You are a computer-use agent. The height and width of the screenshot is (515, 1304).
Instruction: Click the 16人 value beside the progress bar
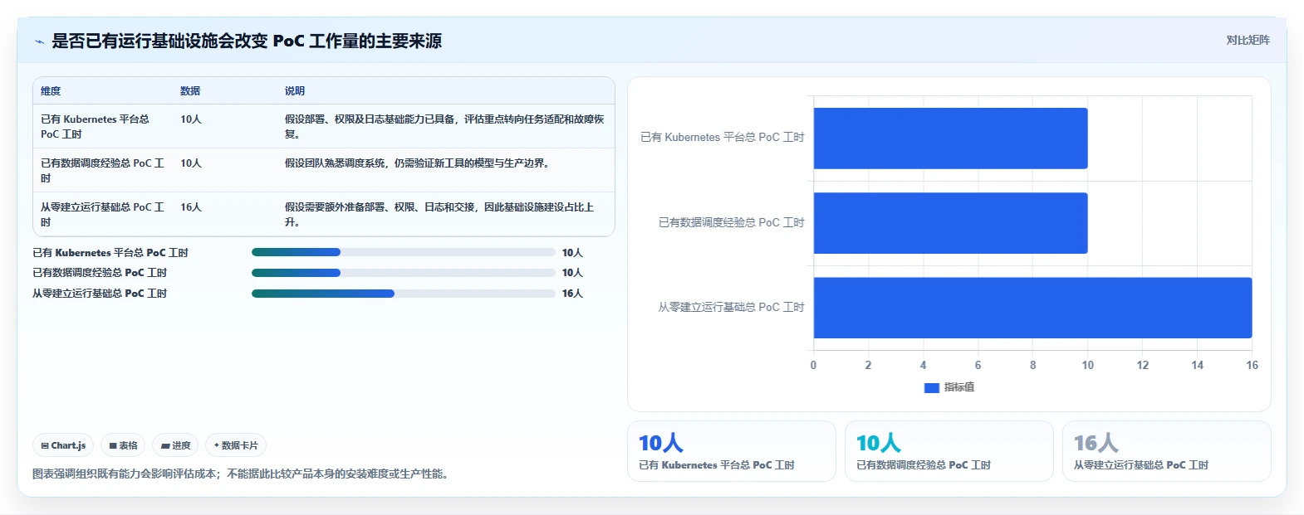pyautogui.click(x=572, y=294)
